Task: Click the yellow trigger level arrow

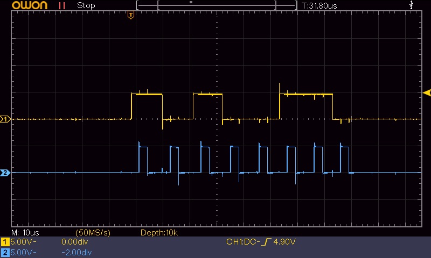Action: point(427,92)
